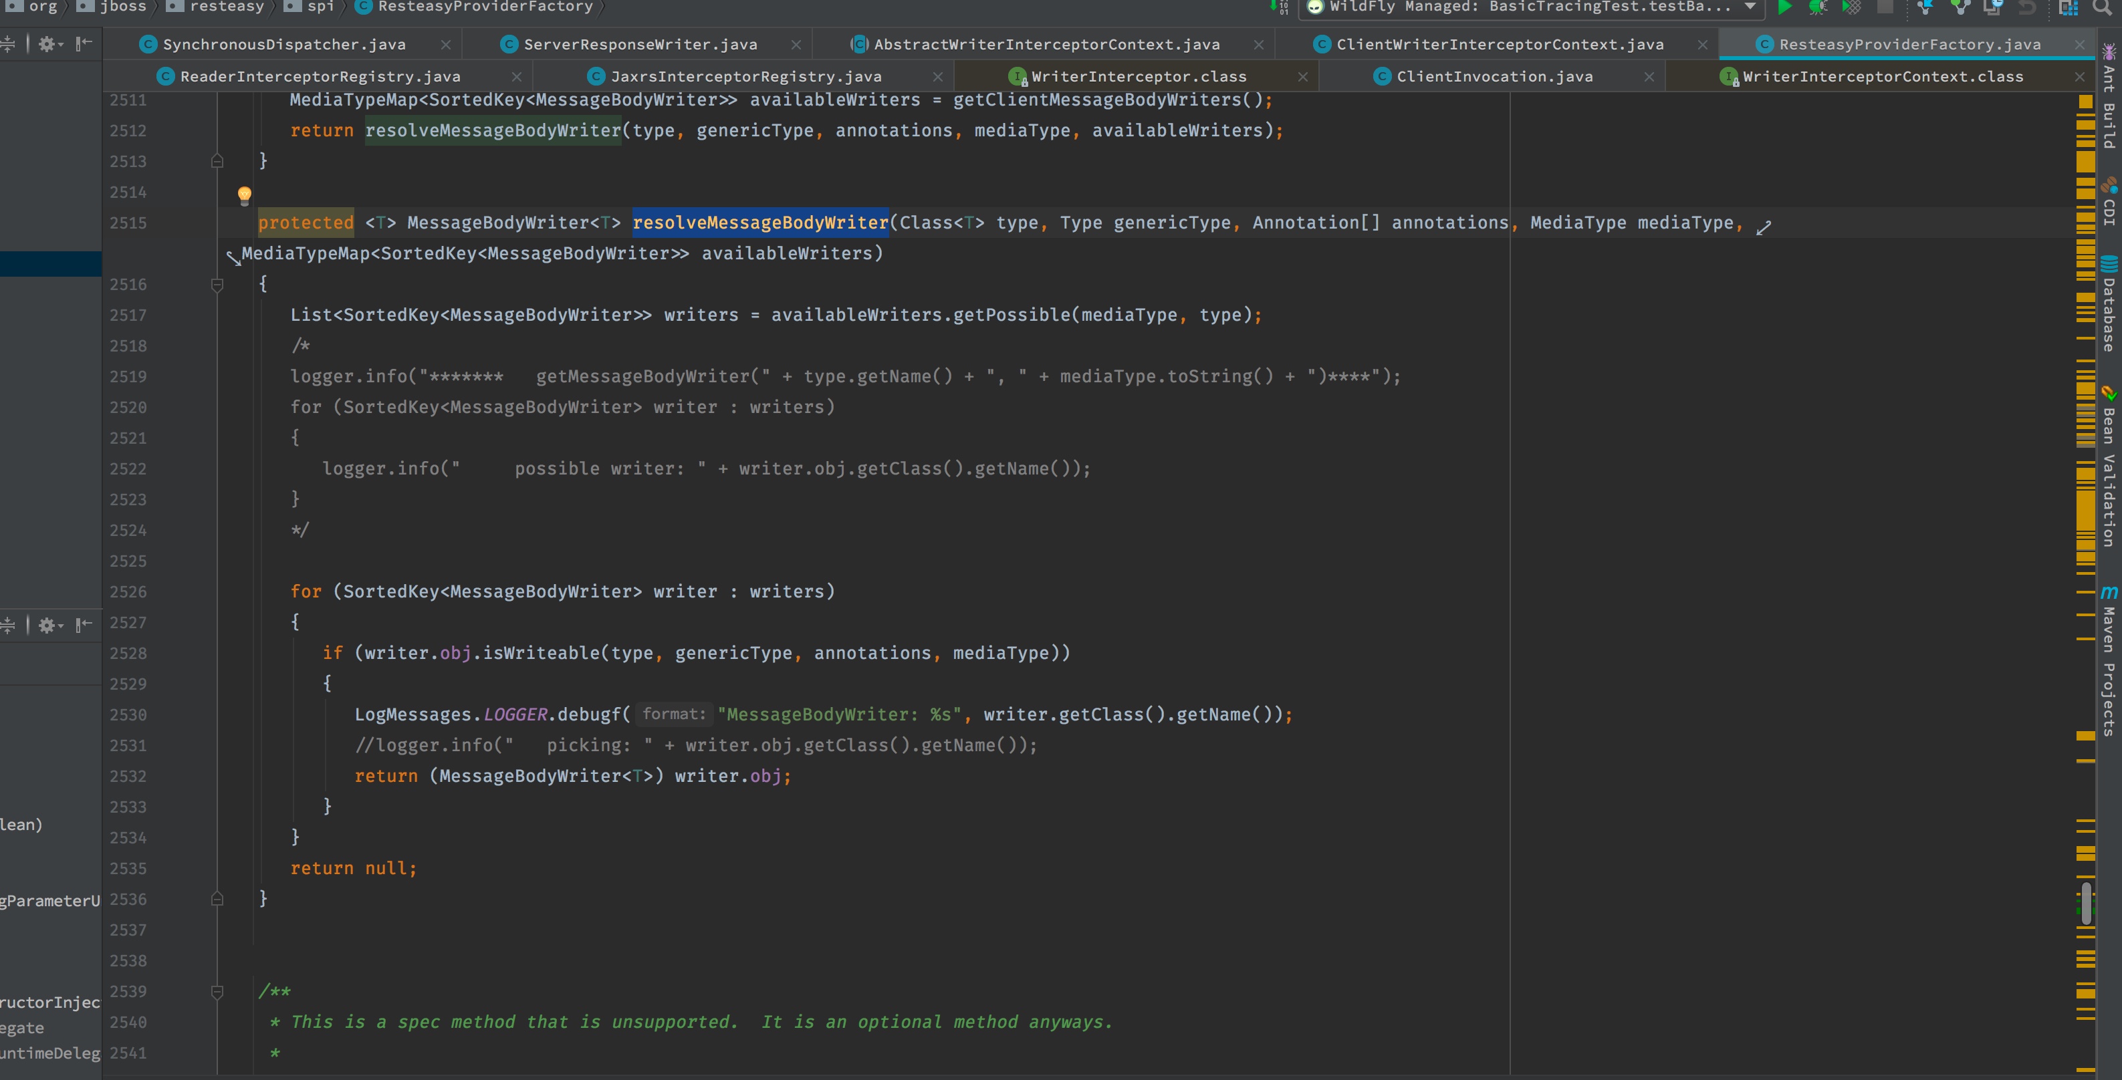Toggle the Ant Build tool window
Image resolution: width=2122 pixels, height=1080 pixels.
[x=2109, y=99]
